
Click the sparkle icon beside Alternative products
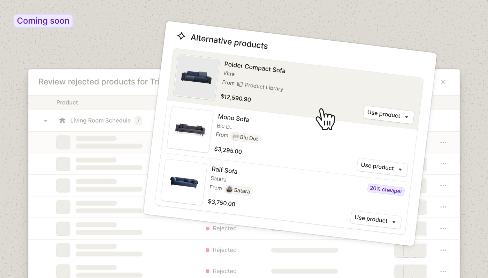181,36
